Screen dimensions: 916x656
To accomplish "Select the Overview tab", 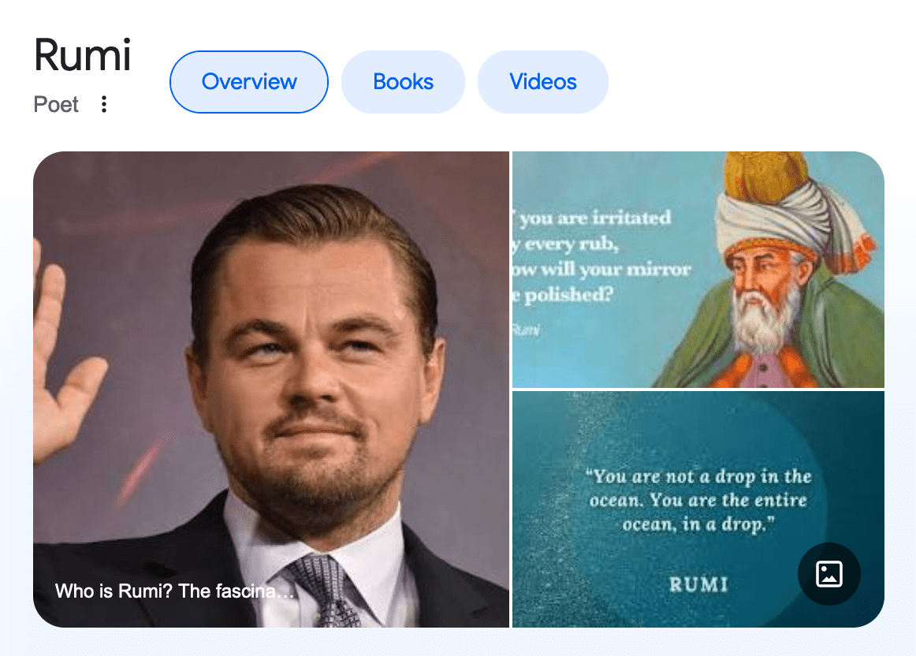I will (x=249, y=82).
